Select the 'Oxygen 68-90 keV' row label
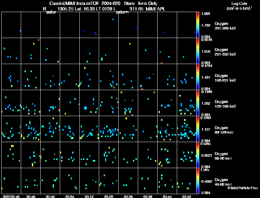The height and width of the screenshot is (198, 260). 223,156
